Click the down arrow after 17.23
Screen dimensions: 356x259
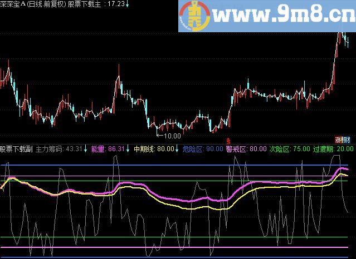pyautogui.click(x=128, y=4)
